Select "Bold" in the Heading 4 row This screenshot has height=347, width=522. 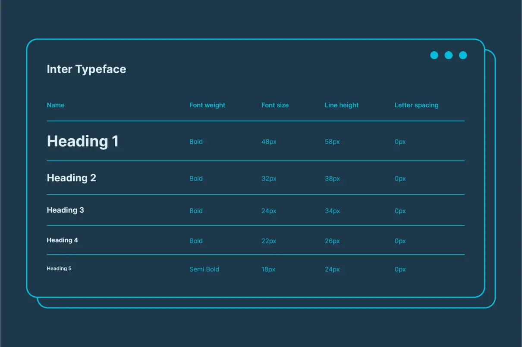(196, 241)
